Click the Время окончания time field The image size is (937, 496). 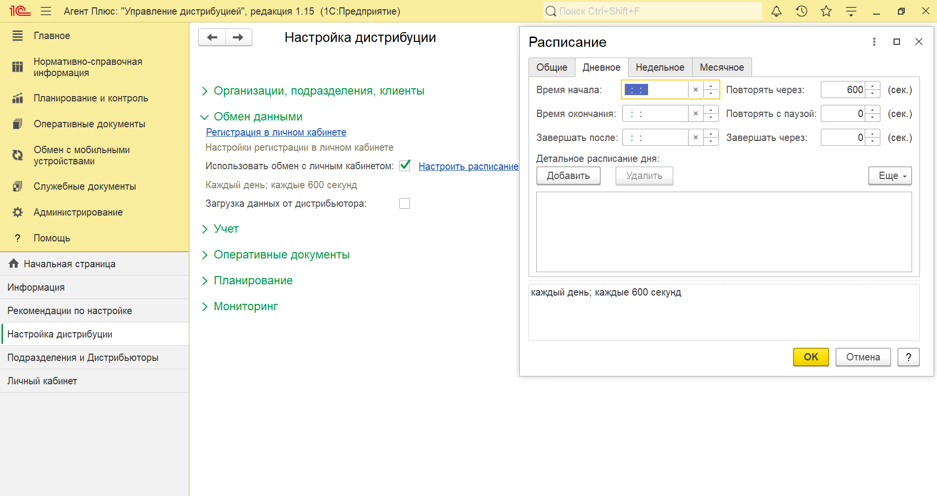pyautogui.click(x=655, y=114)
